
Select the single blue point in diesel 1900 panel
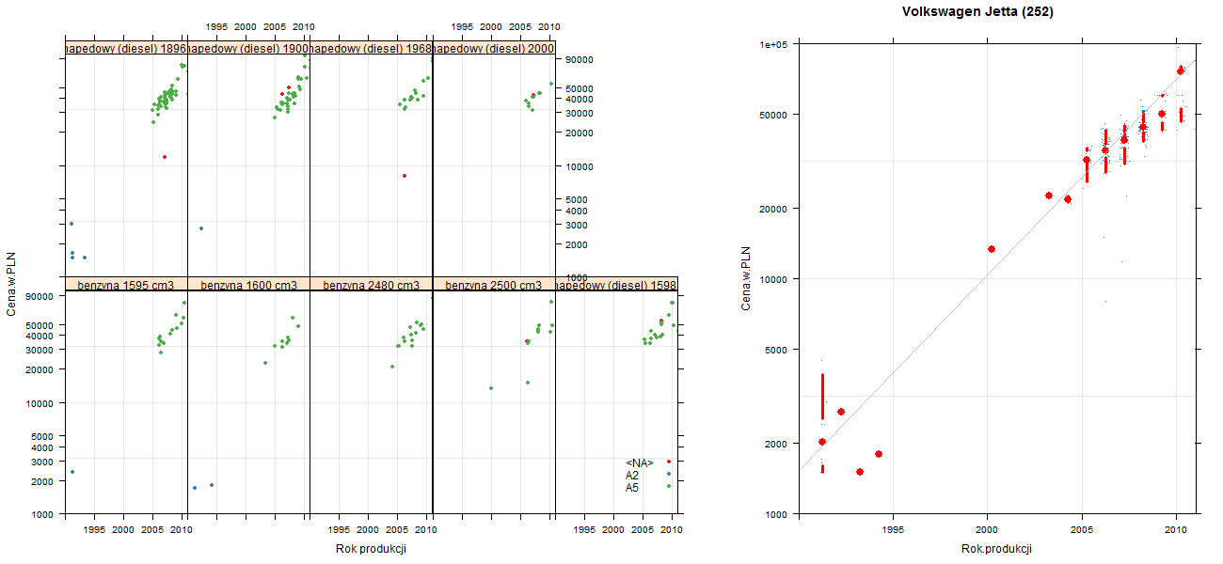201,228
